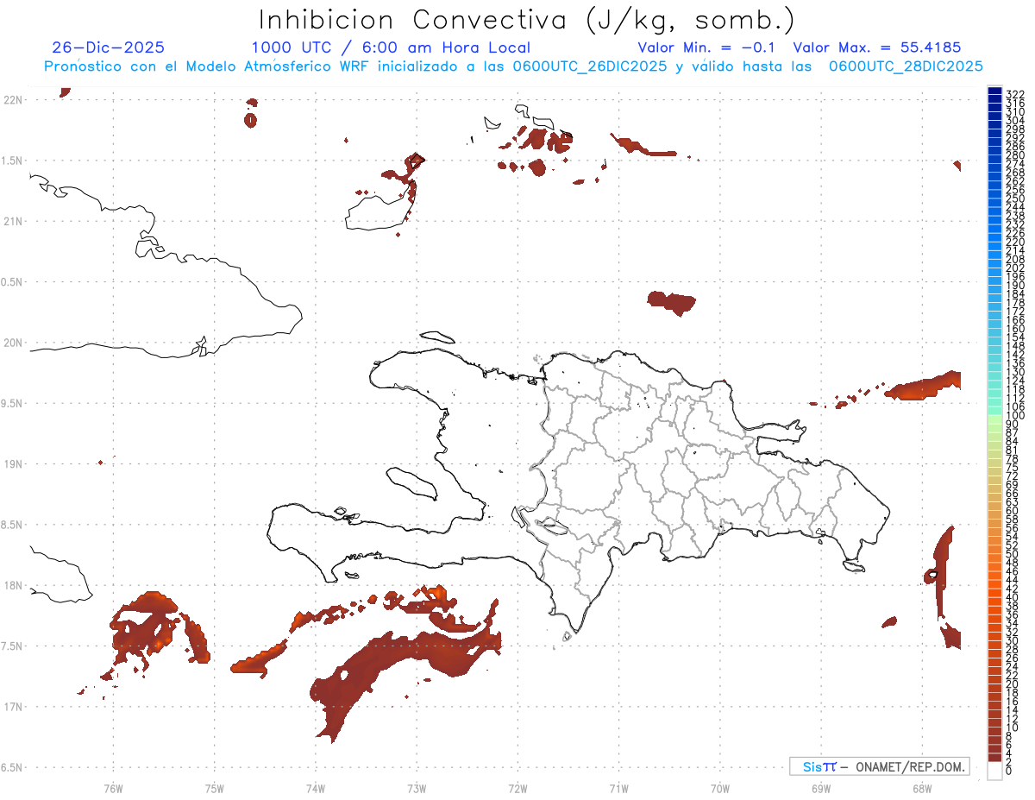Viewport: 1035px width, 800px height.
Task: Pick the darkest blue top colorbar segment
Action: [x=994, y=91]
